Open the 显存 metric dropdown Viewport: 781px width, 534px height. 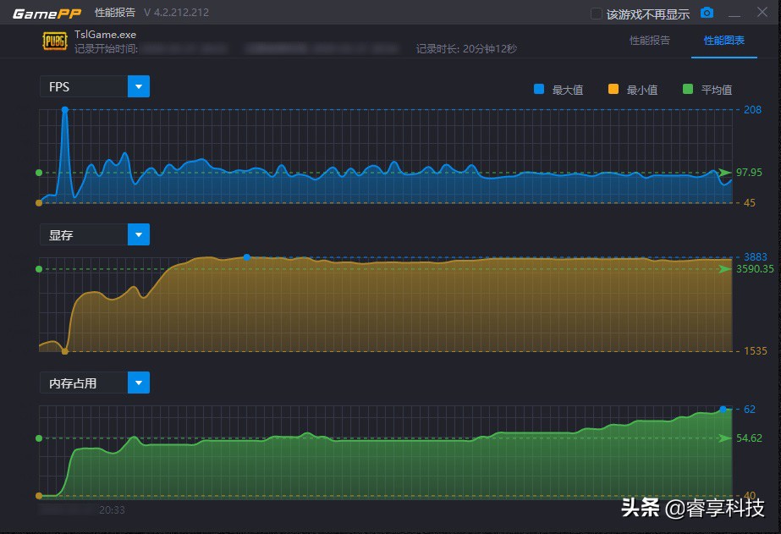[138, 234]
